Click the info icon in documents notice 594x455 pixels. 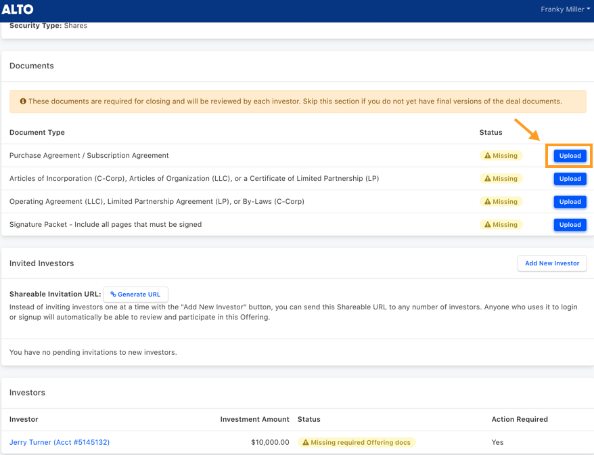click(x=23, y=102)
